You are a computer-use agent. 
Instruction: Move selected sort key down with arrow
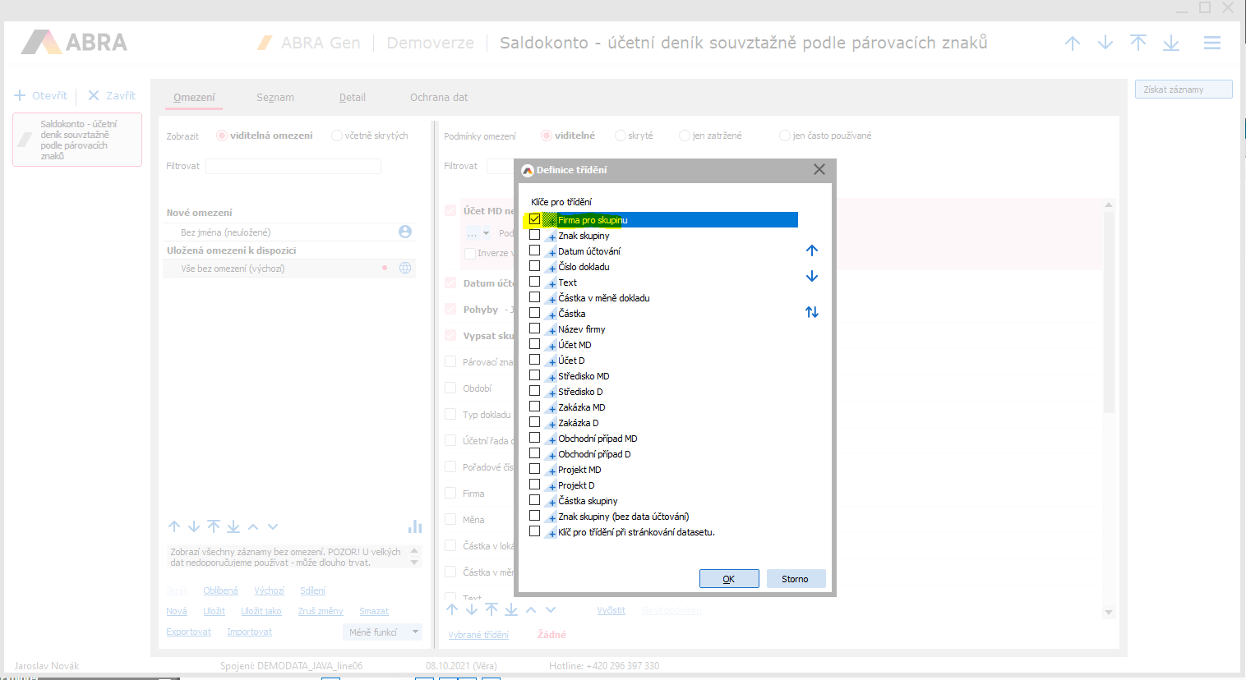811,277
